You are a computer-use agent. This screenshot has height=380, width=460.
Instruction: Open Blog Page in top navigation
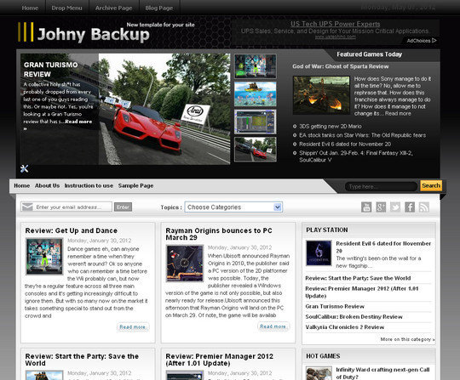coord(159,8)
